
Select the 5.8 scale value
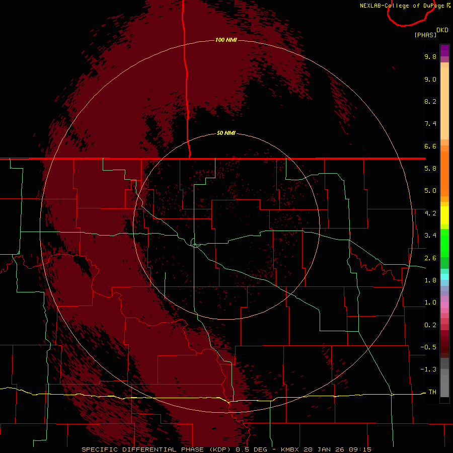coord(430,169)
